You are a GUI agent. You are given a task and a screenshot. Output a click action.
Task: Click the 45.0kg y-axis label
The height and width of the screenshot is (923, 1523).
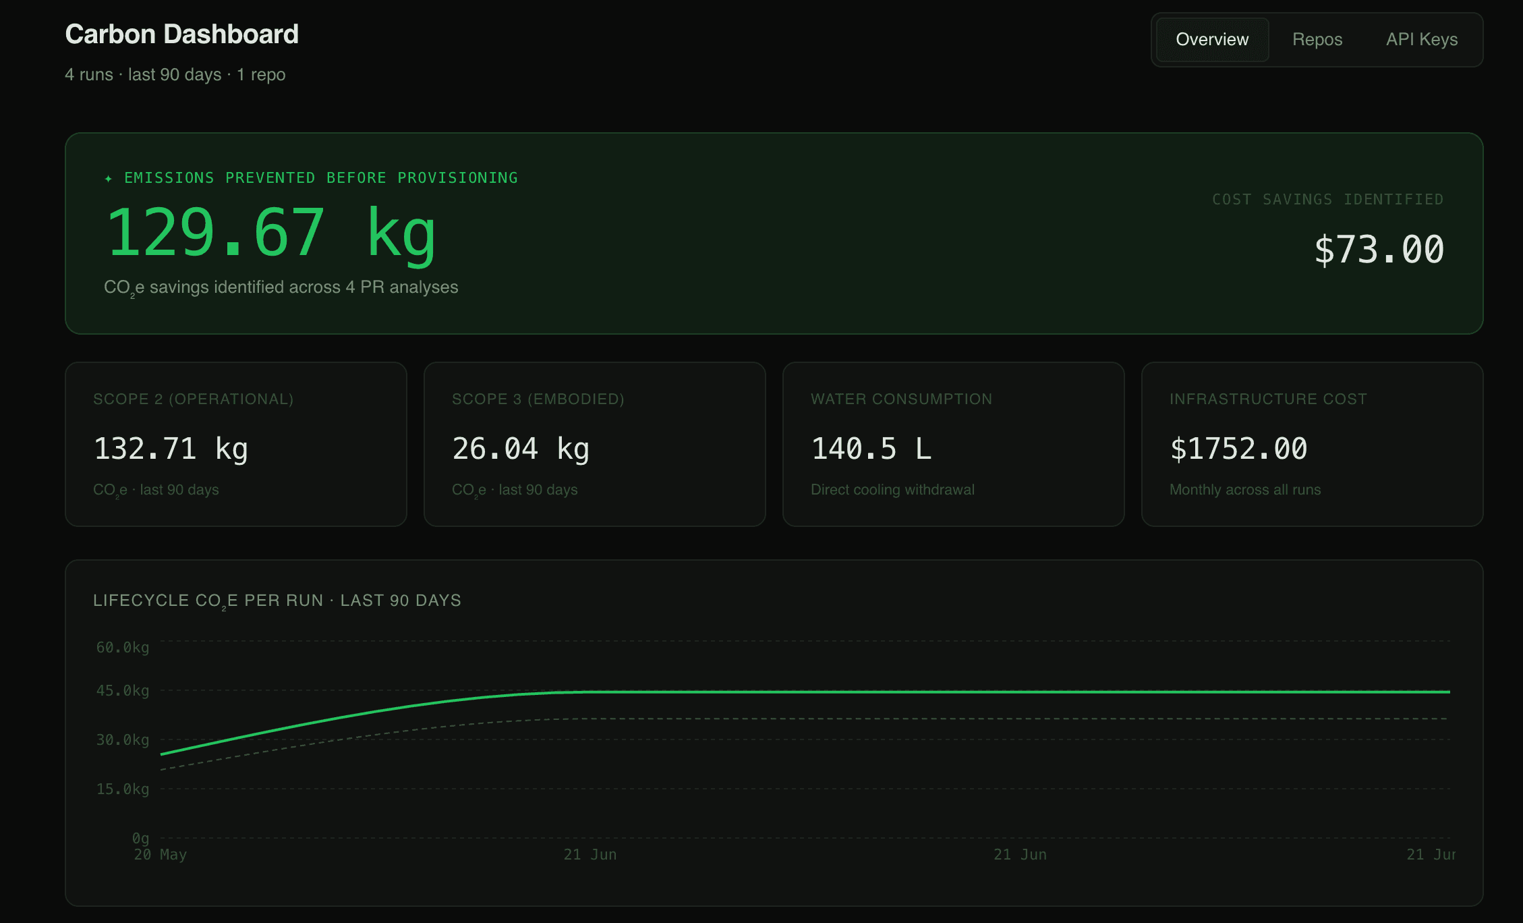123,691
